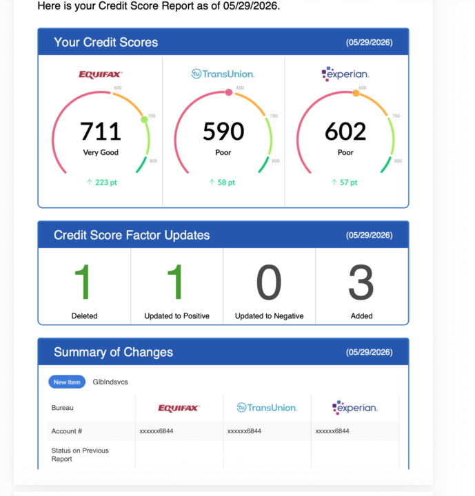Click the green marker on the Equifax gauge
The image size is (475, 496).
(x=144, y=120)
